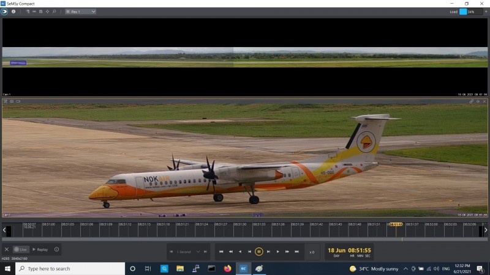Open File Explorer from taskbar

tap(180, 268)
